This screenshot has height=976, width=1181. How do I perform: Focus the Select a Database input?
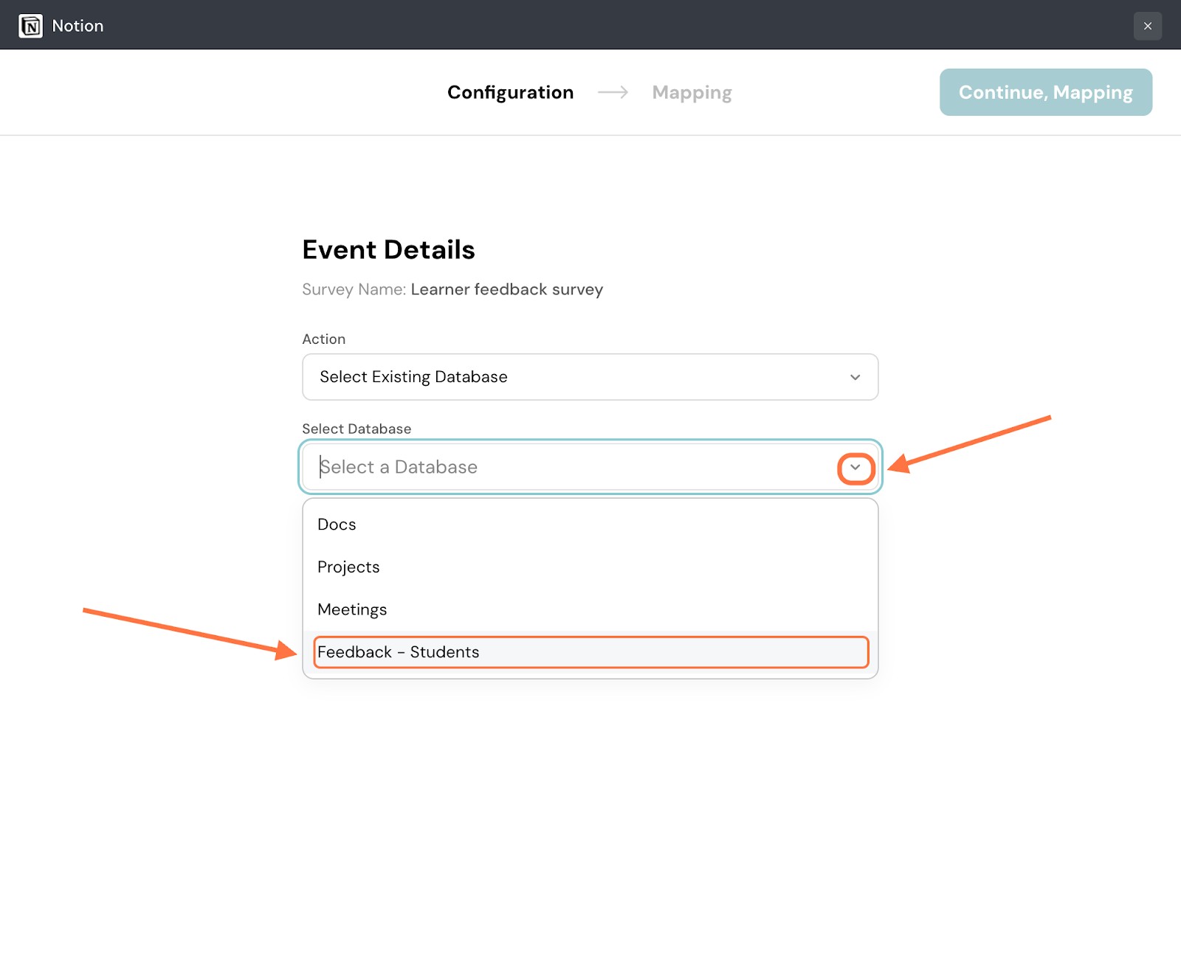click(x=568, y=467)
